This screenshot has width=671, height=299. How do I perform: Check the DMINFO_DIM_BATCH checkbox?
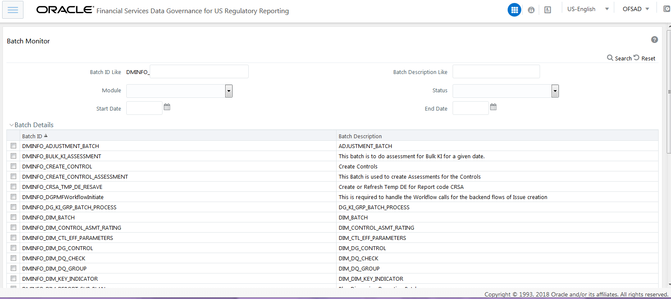click(x=14, y=217)
